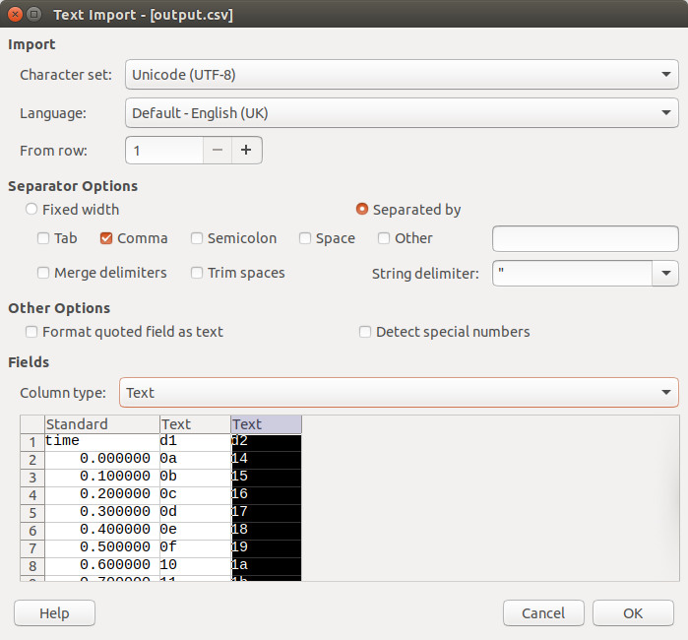Click the '0.200000' time cell
The height and width of the screenshot is (640, 688).
(102, 494)
